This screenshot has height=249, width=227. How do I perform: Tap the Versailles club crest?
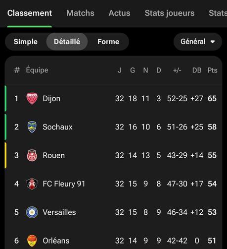tap(32, 212)
